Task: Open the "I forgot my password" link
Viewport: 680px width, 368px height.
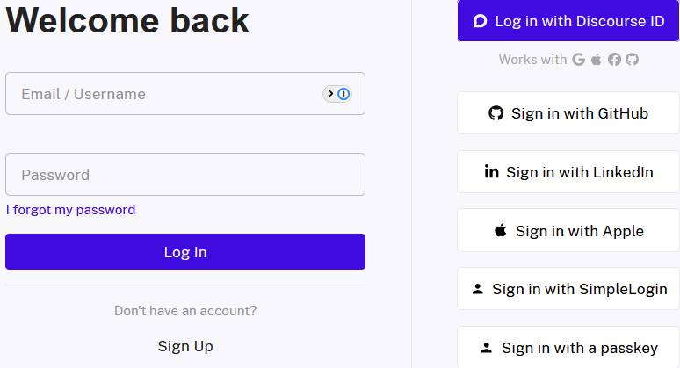Action: [70, 210]
